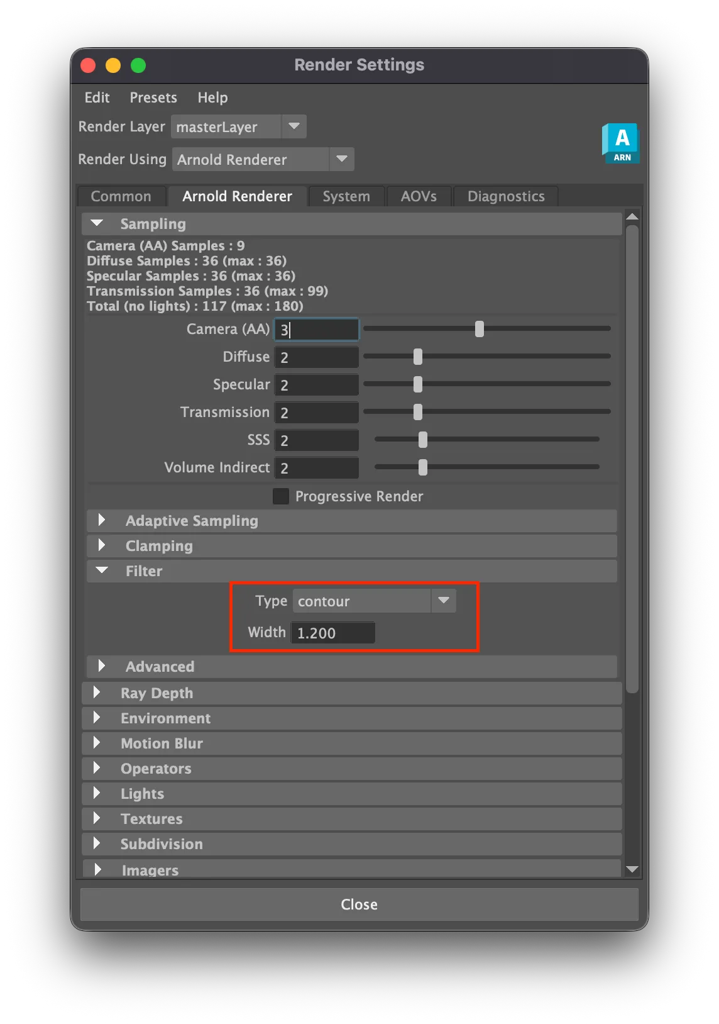Click the SSS samples slider handle
This screenshot has height=1024, width=719.
[x=423, y=440]
